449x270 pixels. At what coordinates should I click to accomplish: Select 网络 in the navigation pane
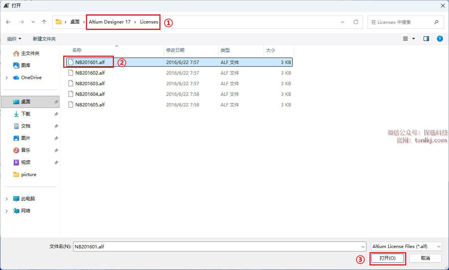point(25,211)
